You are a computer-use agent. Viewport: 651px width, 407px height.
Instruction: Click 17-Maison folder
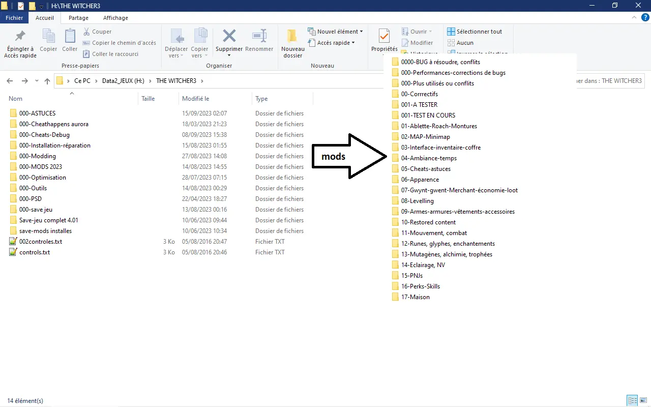pyautogui.click(x=410, y=297)
